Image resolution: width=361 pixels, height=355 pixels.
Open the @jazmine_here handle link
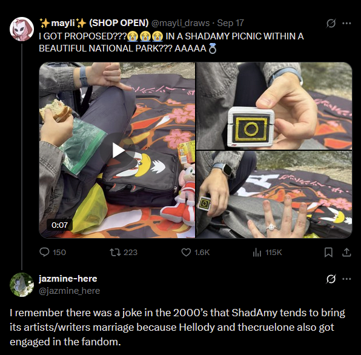[69, 291]
